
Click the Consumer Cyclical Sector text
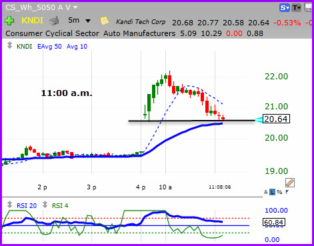tap(52, 33)
